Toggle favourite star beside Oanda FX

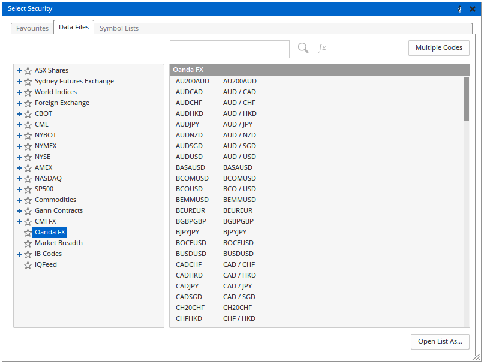tap(28, 233)
